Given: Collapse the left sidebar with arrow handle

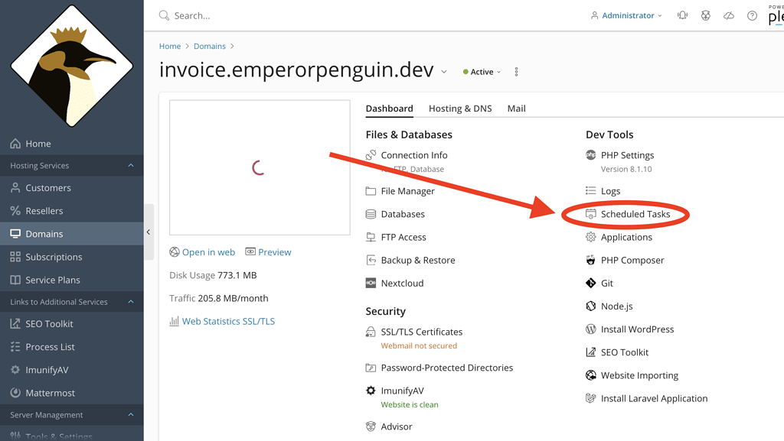Looking at the screenshot, I should pos(149,232).
